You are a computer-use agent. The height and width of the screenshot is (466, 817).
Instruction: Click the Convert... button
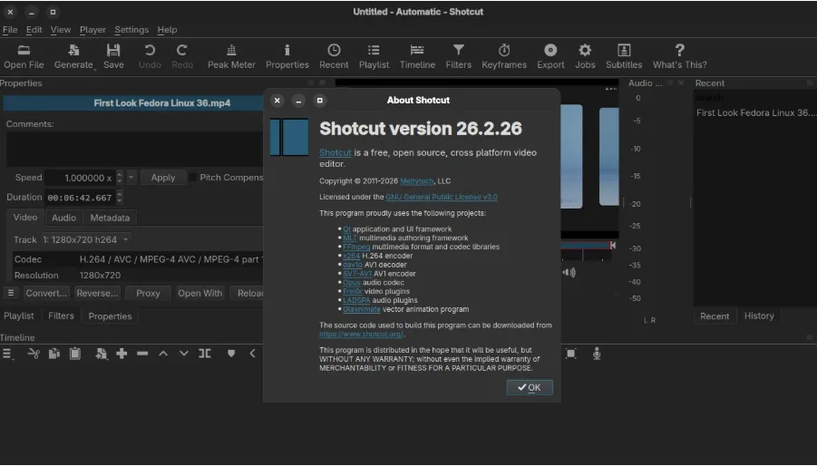46,293
